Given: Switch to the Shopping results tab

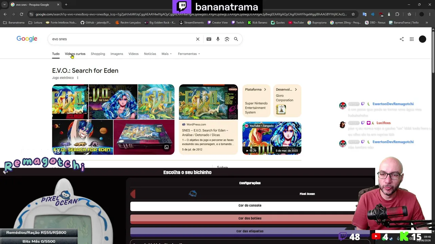Looking at the screenshot, I should [98, 54].
